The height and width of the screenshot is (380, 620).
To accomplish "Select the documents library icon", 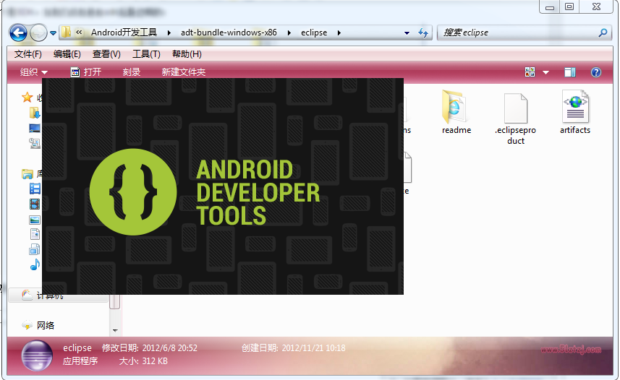I will pos(35,234).
